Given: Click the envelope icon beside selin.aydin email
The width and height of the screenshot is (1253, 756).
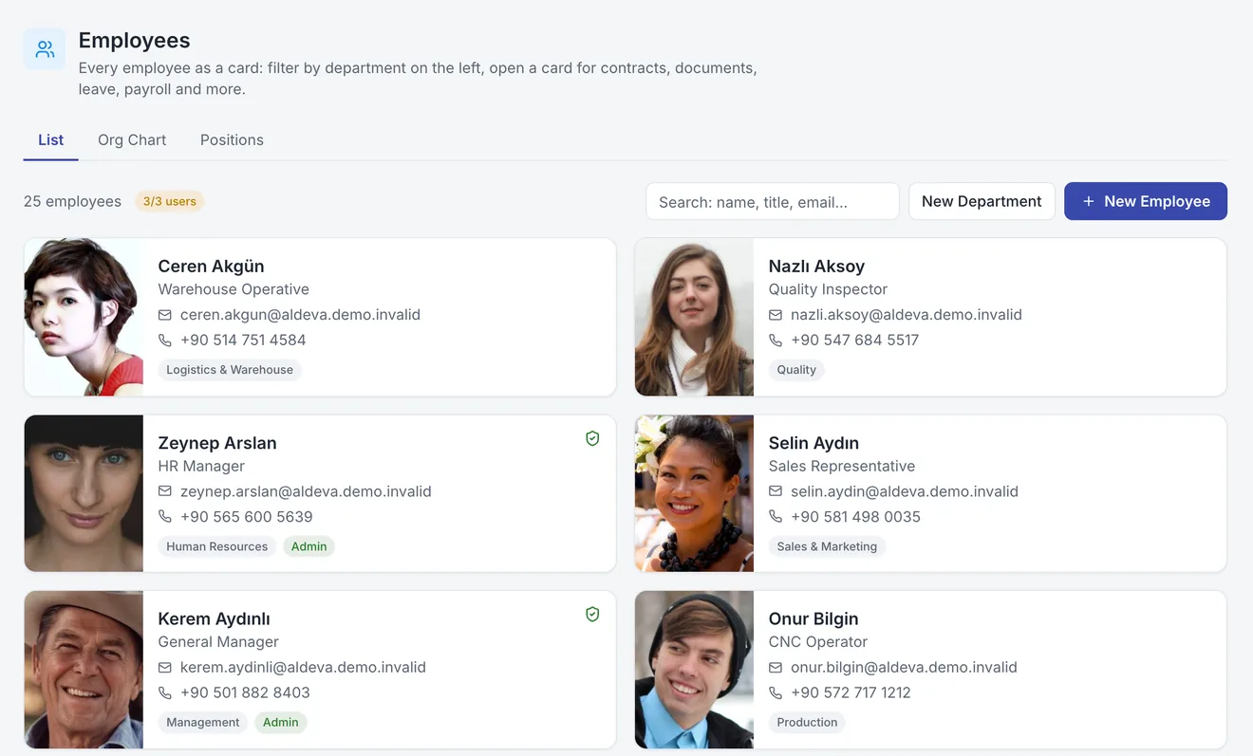Looking at the screenshot, I should click(776, 491).
